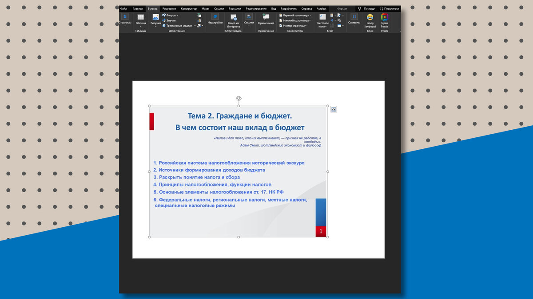Click the Date and Time icon
533x299 pixels.
point(339,20)
